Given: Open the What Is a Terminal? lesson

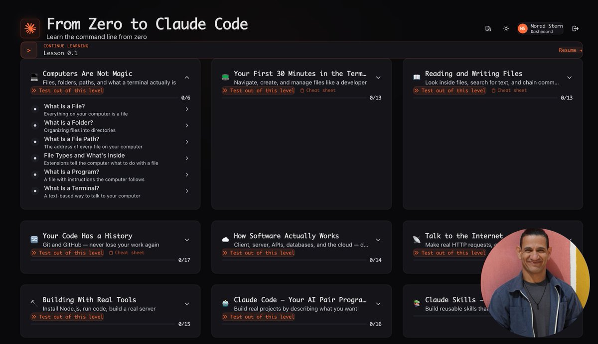Looking at the screenshot, I should pos(110,191).
